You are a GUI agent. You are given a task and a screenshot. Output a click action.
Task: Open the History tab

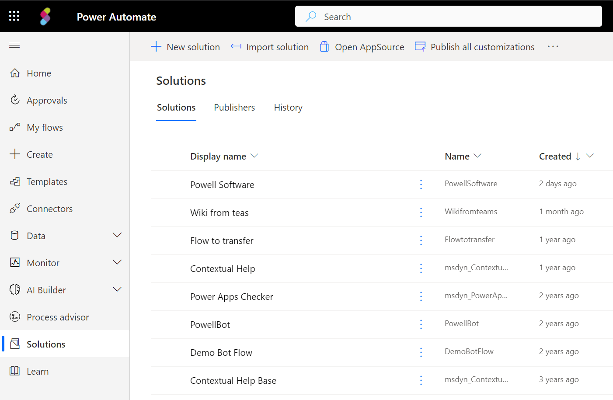(x=288, y=108)
